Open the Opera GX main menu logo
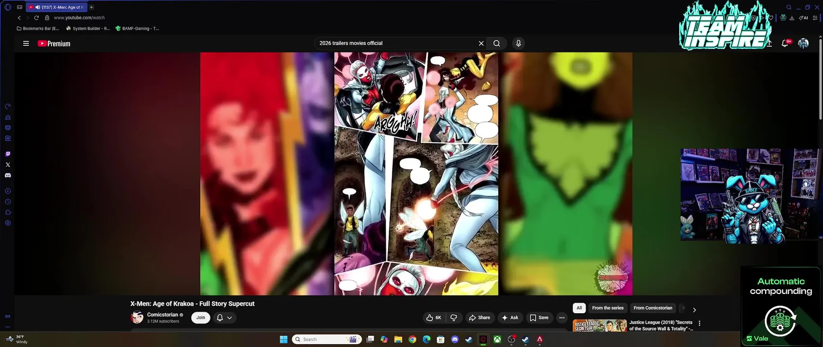Viewport: 823px width, 347px height. [x=8, y=7]
